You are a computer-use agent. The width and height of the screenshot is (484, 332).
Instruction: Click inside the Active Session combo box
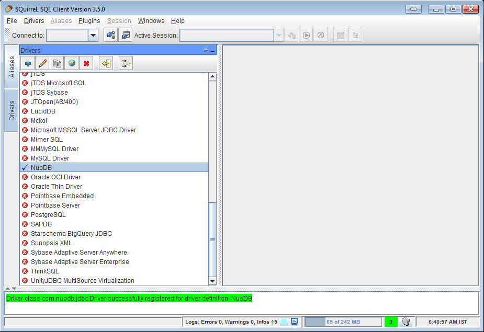[x=227, y=35]
